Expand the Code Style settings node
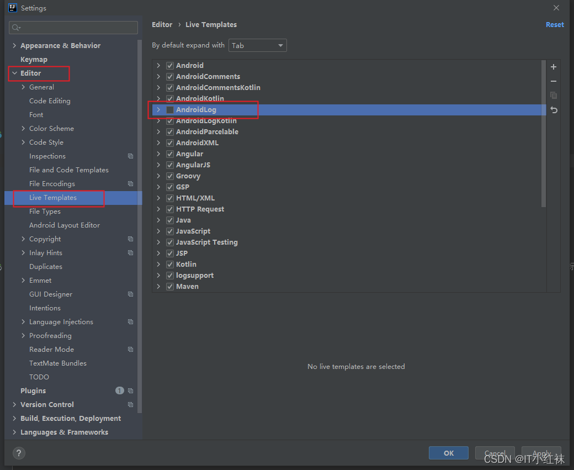This screenshot has width=574, height=470. coord(23,142)
